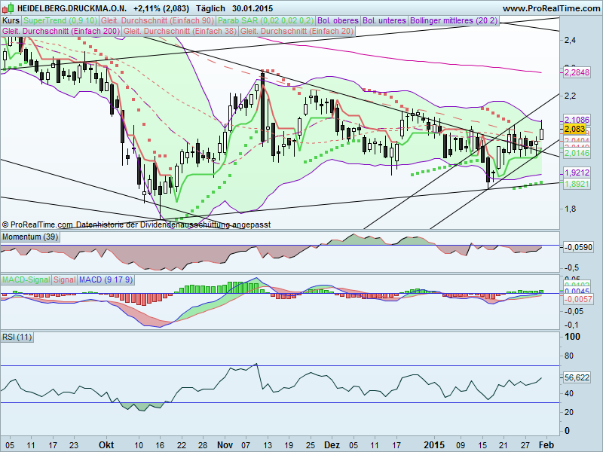
Task: Click the yellow current price tag 2,083
Action: [x=575, y=129]
